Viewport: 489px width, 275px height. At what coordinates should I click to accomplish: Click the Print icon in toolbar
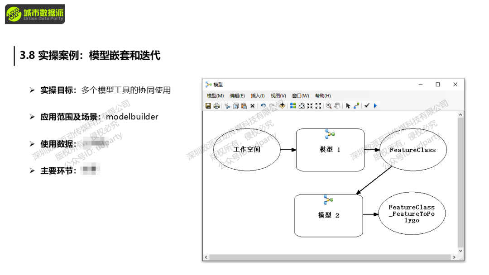pyautogui.click(x=216, y=106)
